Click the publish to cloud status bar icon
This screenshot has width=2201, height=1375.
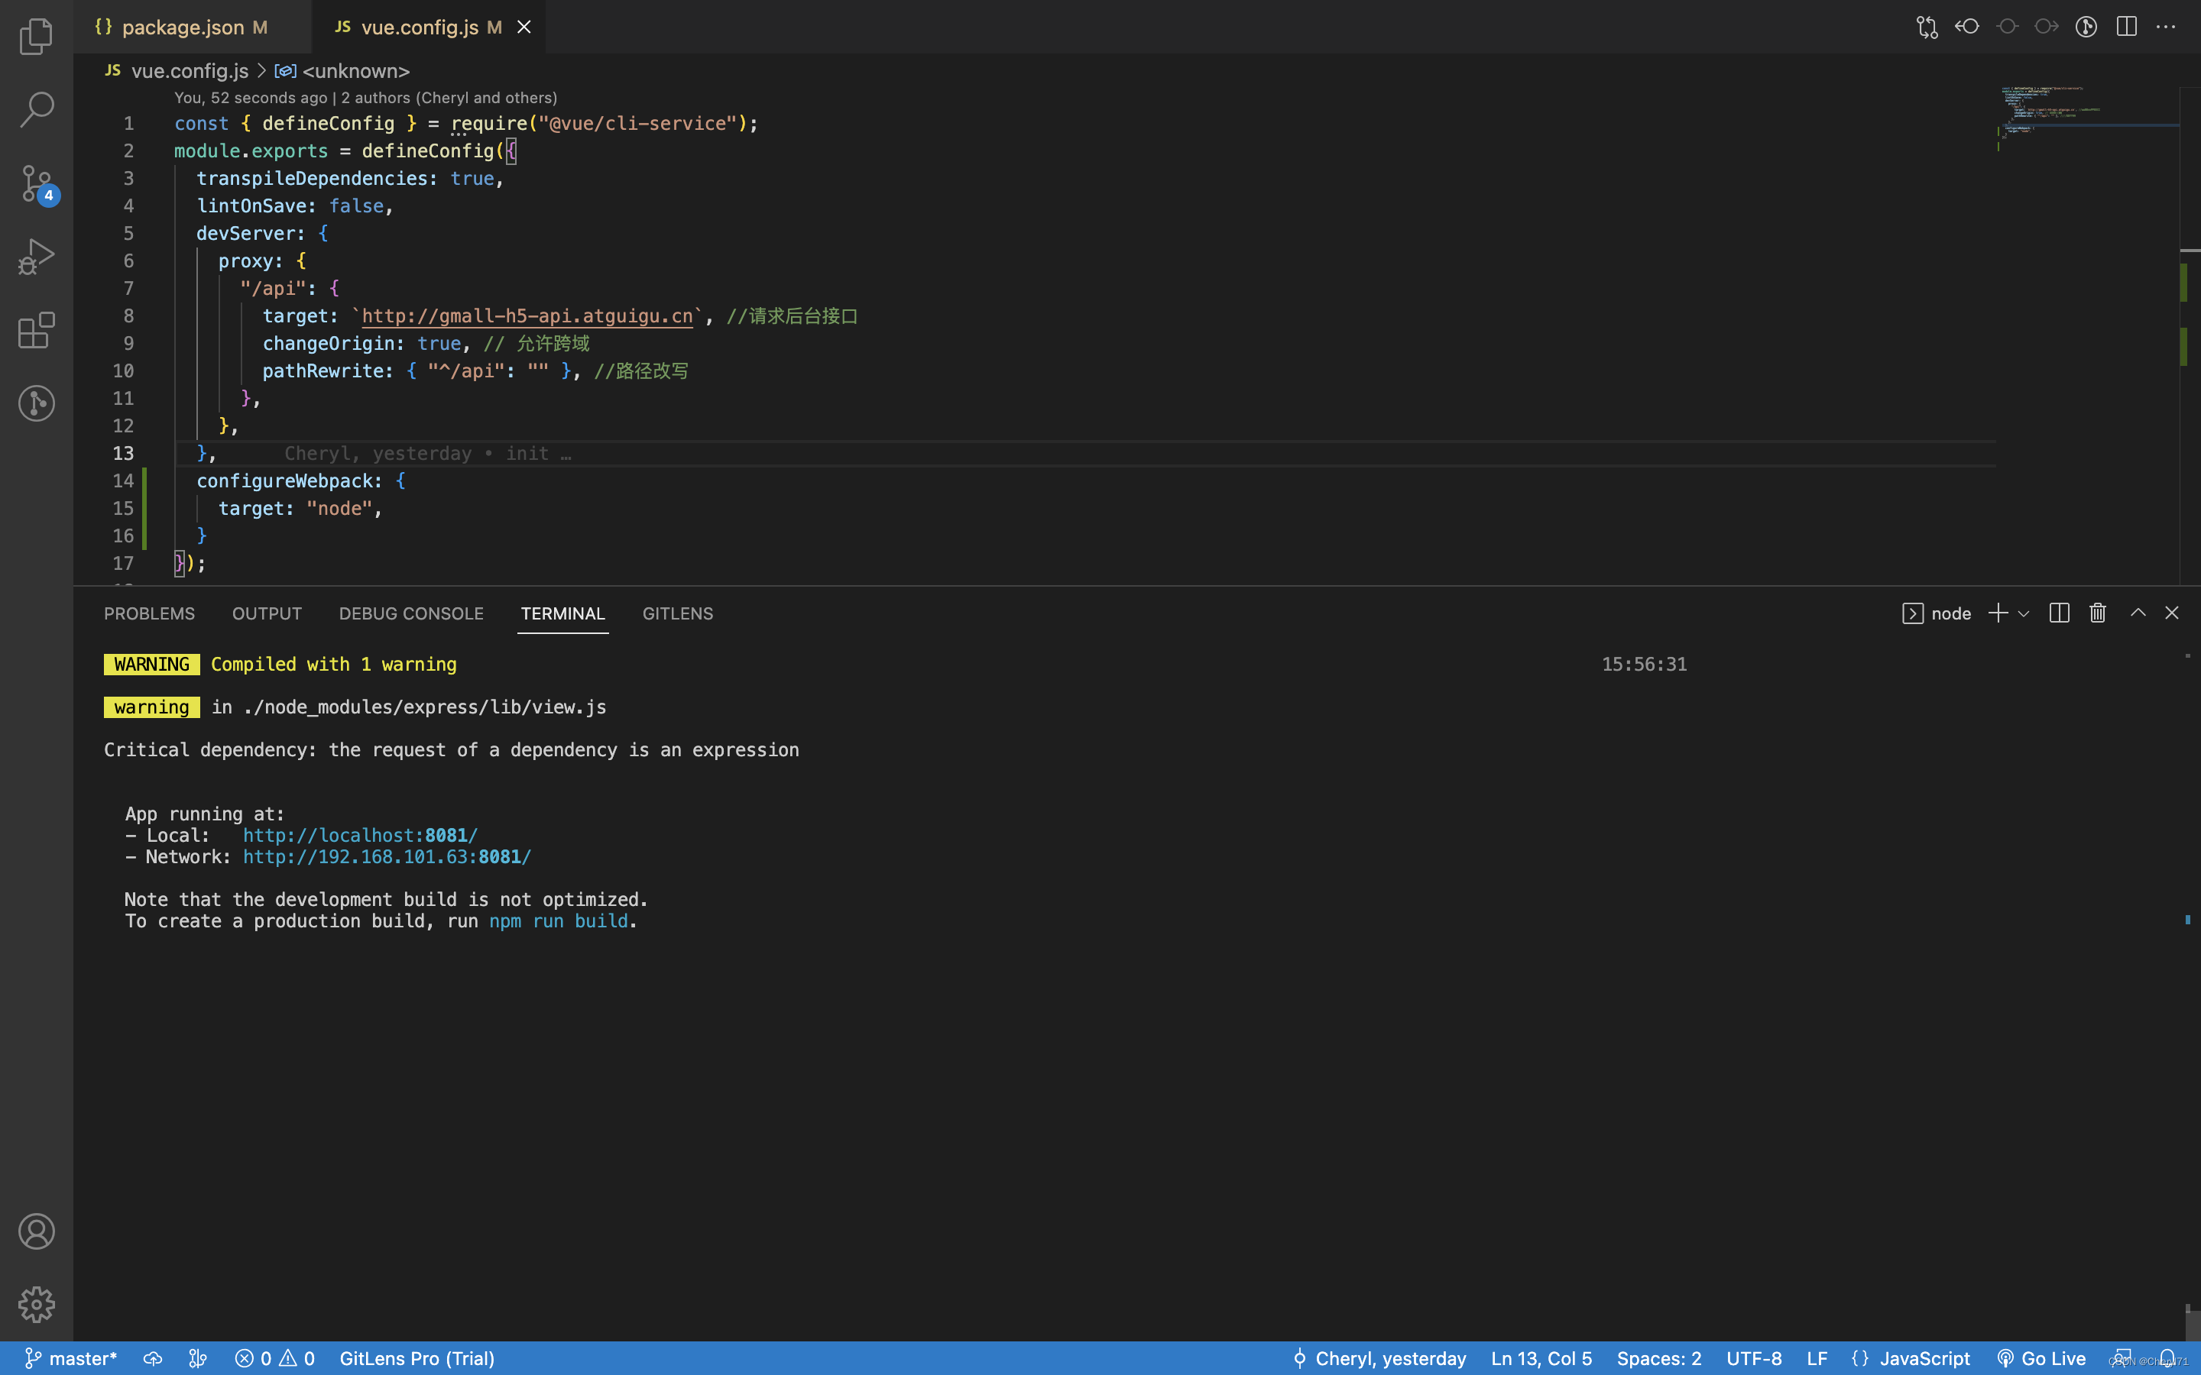tap(153, 1359)
